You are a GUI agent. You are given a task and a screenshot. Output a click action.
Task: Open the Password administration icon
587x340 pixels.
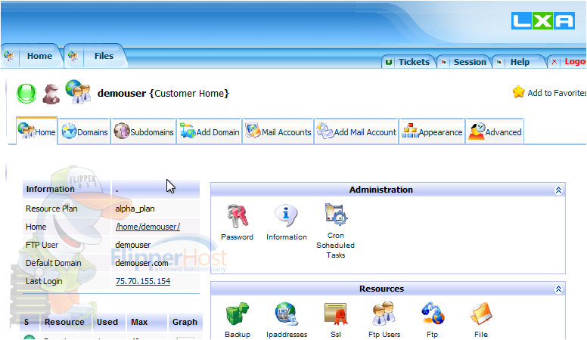click(238, 216)
